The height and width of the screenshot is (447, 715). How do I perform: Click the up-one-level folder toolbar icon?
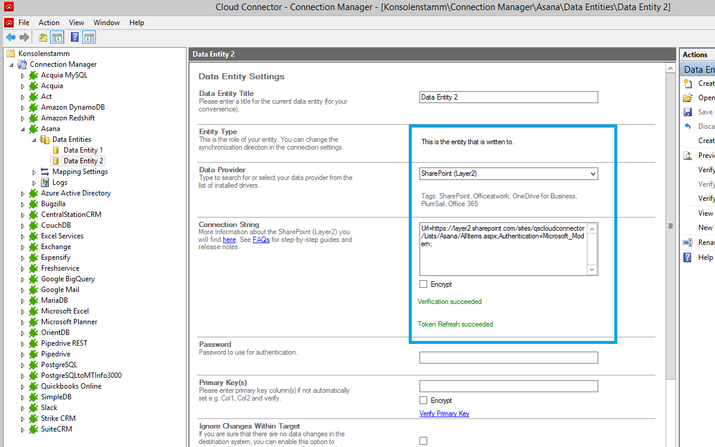pos(42,38)
